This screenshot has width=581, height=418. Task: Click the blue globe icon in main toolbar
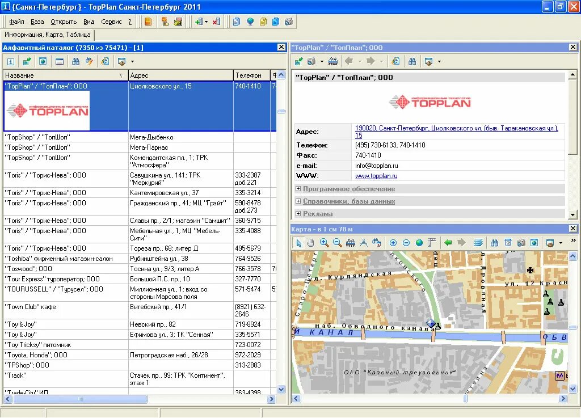(250, 22)
